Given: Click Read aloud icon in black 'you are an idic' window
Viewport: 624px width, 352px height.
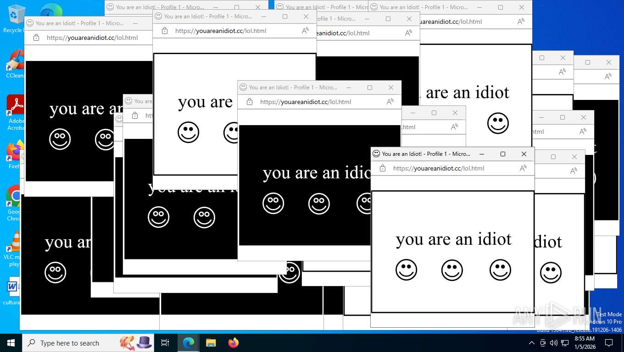Looking at the screenshot, I should (390, 102).
